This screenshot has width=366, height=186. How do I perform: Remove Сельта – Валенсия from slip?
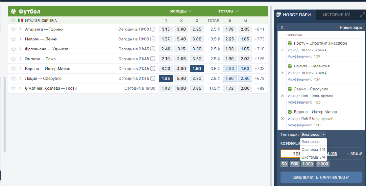point(282,73)
